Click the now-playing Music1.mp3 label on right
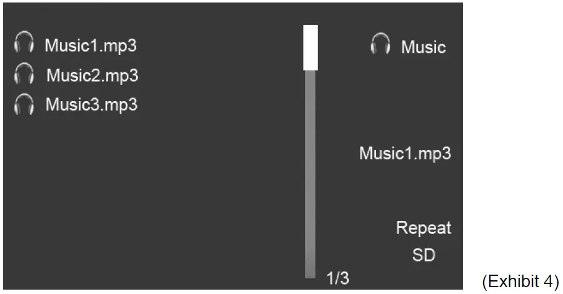The width and height of the screenshot is (563, 294). (404, 154)
